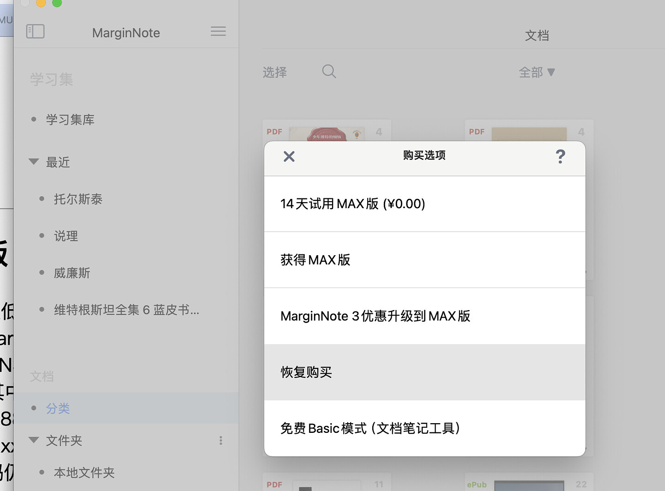This screenshot has width=665, height=491.
Task: Toggle the sidebar panel icon
Action: [x=36, y=31]
